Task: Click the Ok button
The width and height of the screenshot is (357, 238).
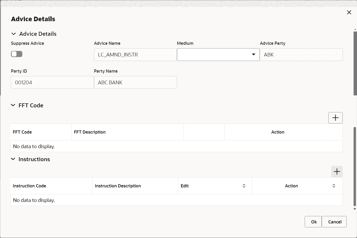Action: point(313,222)
